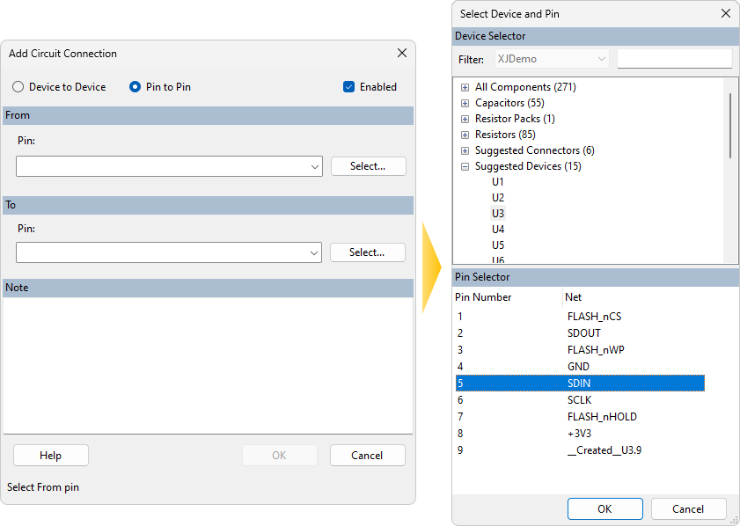Click the device filter text field
The width and height of the screenshot is (740, 526).
674,59
